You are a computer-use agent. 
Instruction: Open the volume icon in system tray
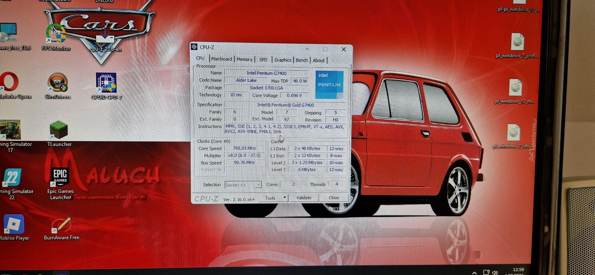click(x=495, y=272)
